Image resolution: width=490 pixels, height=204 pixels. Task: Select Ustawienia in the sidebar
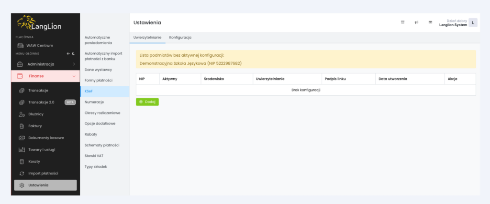pyautogui.click(x=45, y=185)
